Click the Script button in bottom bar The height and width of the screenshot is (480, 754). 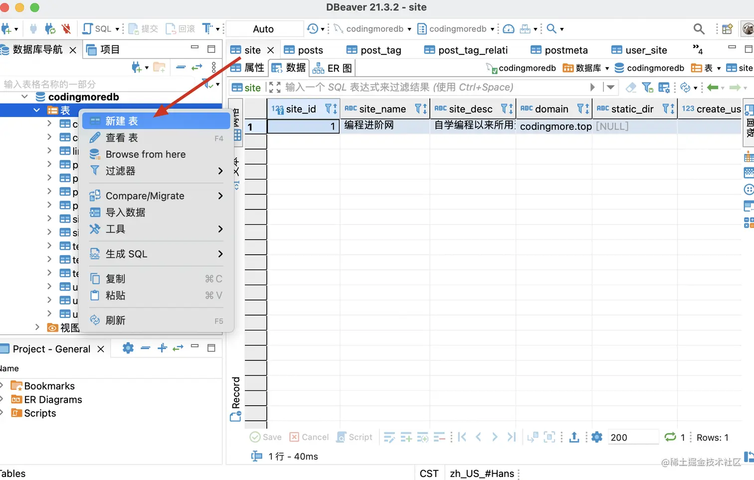[x=355, y=437]
